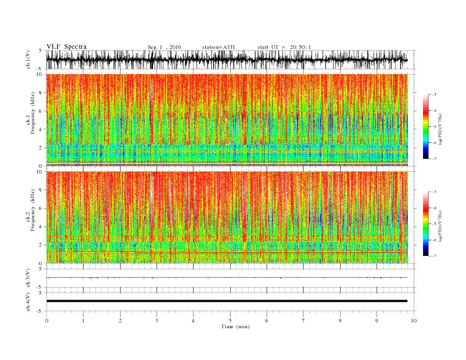Click the ch.3 thin voltage trace

[227, 278]
